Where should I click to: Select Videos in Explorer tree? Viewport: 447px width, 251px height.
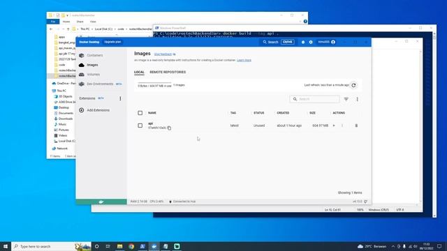61,135
